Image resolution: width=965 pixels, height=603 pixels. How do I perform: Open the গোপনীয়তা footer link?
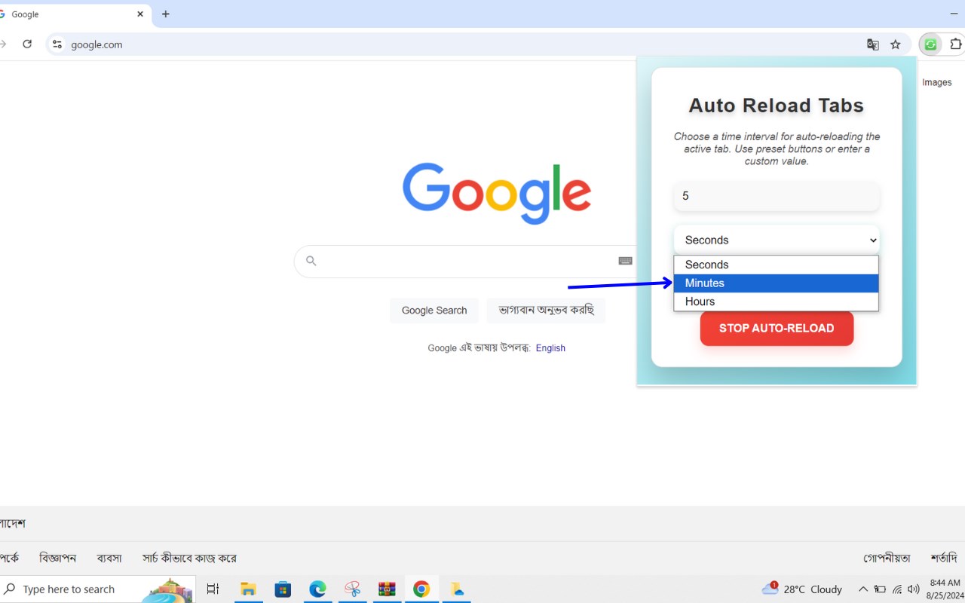[887, 559]
